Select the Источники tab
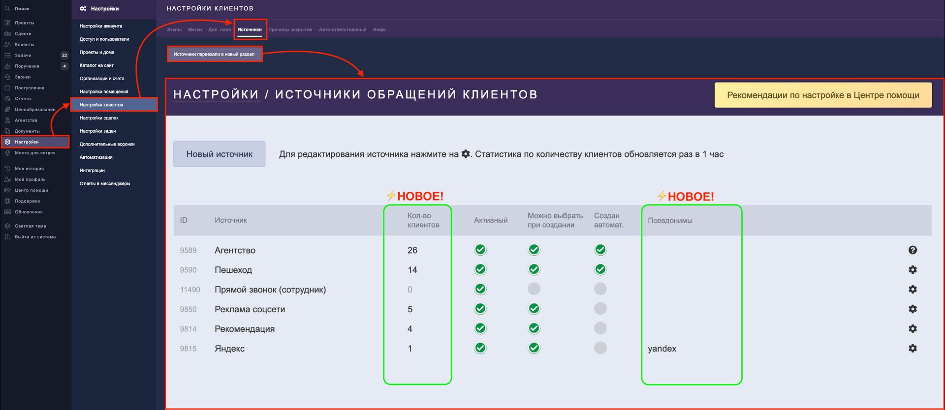Image resolution: width=945 pixels, height=410 pixels. [250, 29]
